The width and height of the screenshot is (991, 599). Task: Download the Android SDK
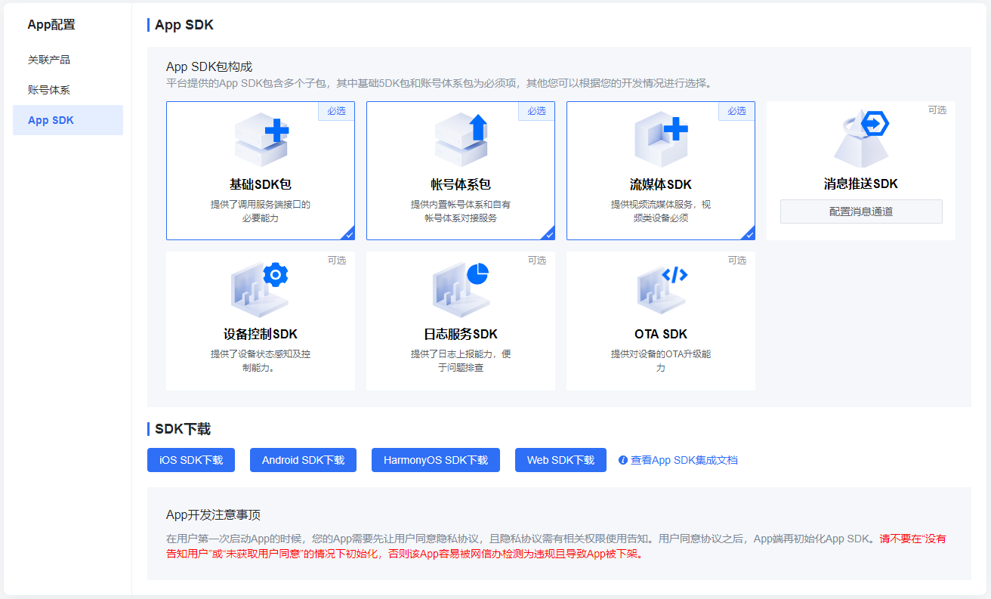[x=303, y=460]
